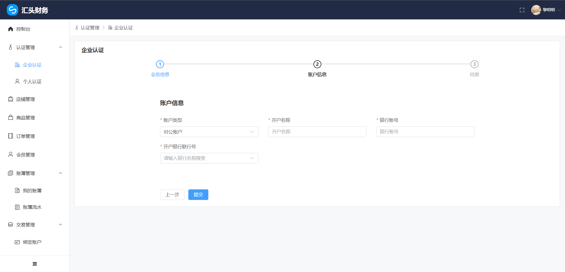Viewport: 565px width, 272px height.
Task: Click the user avatar picture
Action: click(x=536, y=10)
